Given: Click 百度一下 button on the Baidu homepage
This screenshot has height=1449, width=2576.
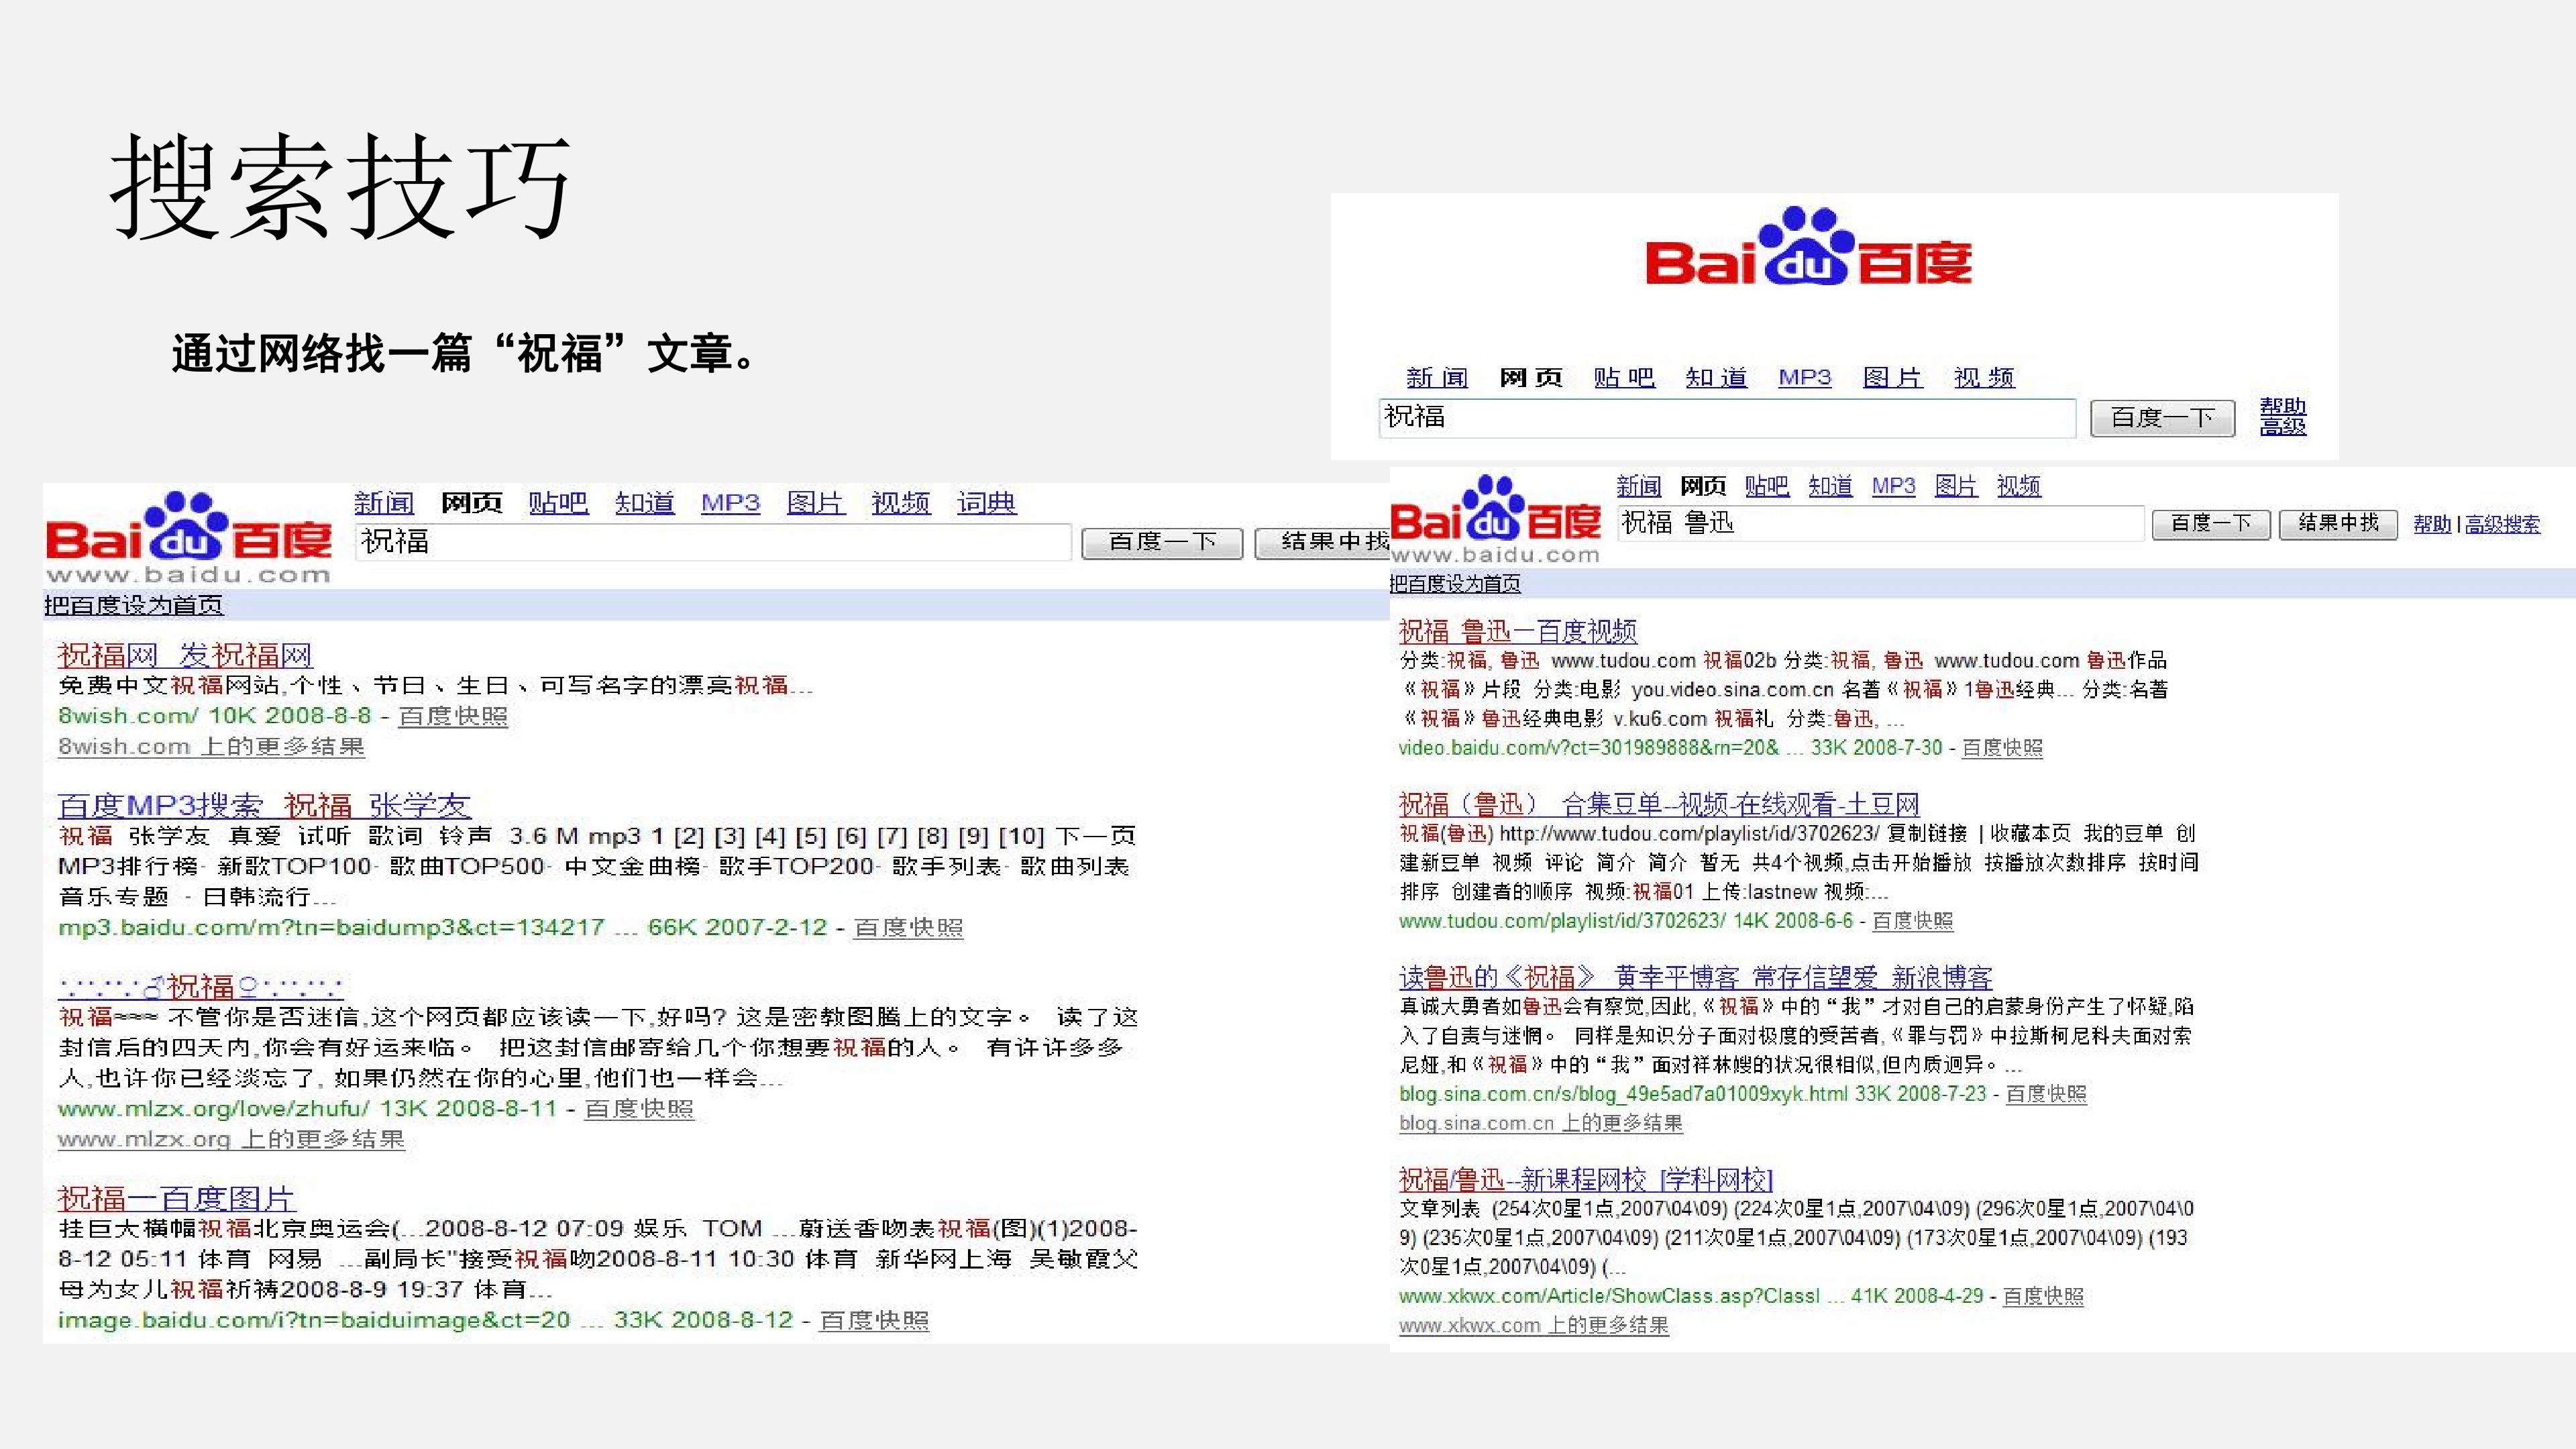Looking at the screenshot, I should pyautogui.click(x=2162, y=417).
